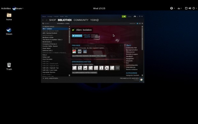Switch to detail view icon next to Ansicht

[x=137, y=24]
